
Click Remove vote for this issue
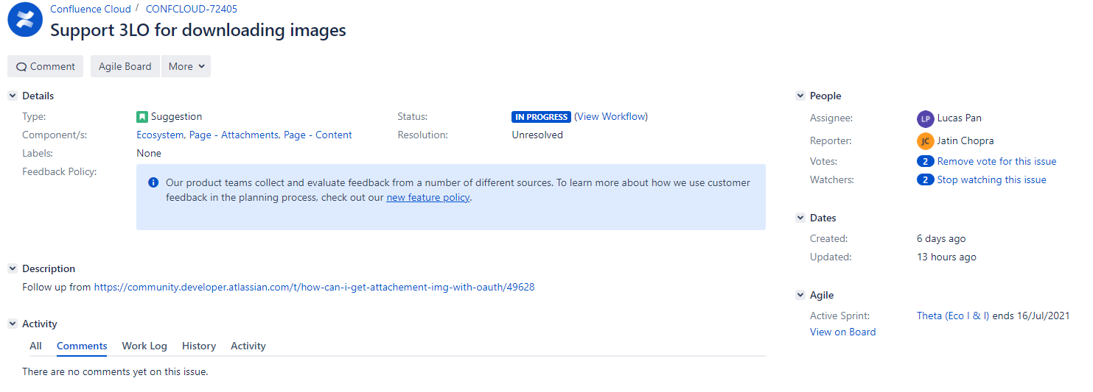coord(996,161)
